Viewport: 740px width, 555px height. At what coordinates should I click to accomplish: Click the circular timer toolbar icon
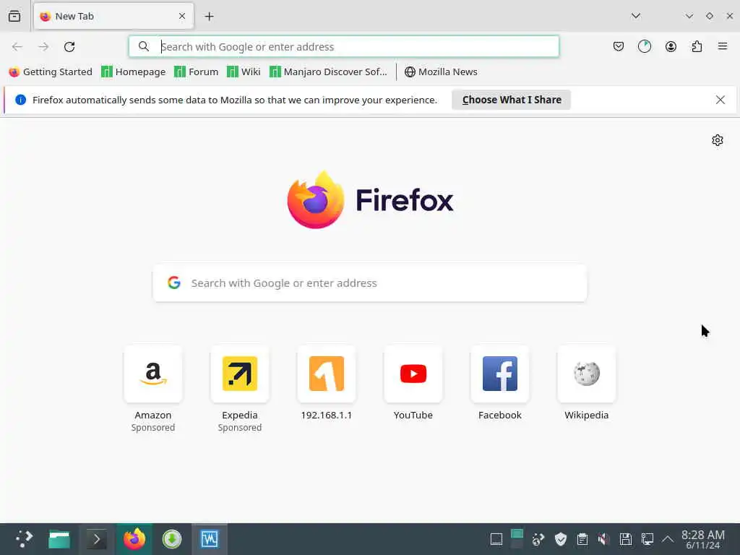pos(644,46)
